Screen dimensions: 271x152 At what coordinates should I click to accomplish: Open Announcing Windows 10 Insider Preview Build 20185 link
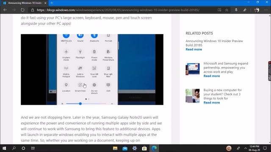tap(214, 43)
